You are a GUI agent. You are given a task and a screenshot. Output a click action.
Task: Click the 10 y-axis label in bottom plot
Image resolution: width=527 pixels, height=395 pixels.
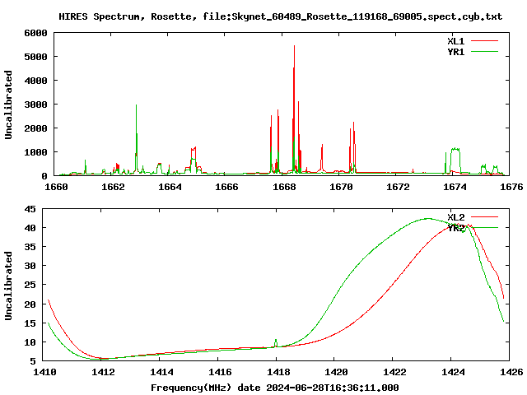click(x=30, y=342)
